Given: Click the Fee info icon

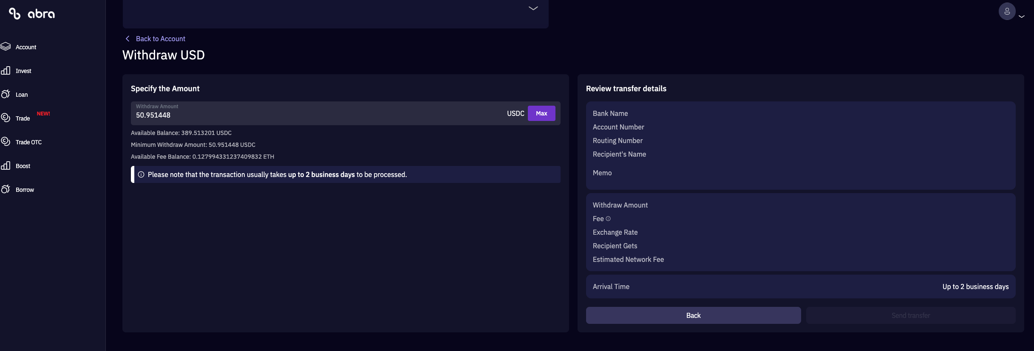Looking at the screenshot, I should 608,219.
